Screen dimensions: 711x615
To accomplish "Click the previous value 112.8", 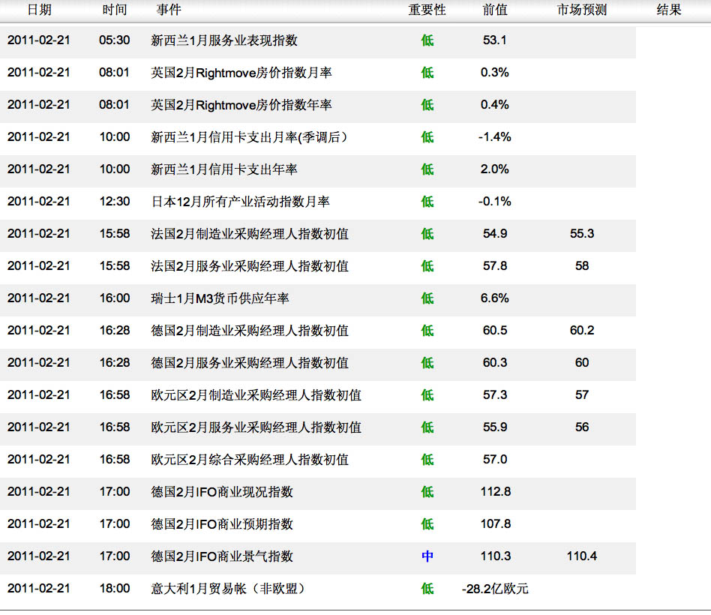I will pyautogui.click(x=496, y=491).
